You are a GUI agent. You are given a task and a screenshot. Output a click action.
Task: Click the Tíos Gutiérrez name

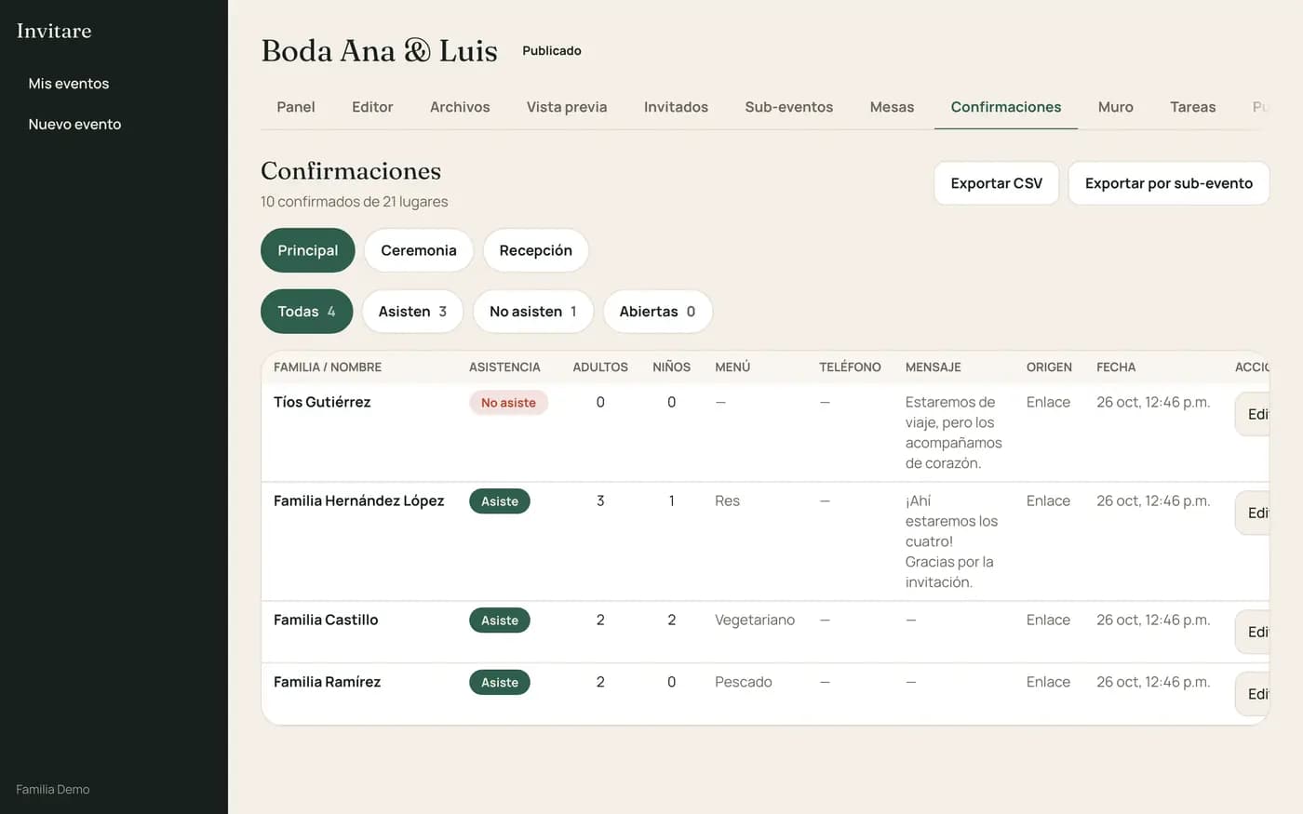(322, 402)
